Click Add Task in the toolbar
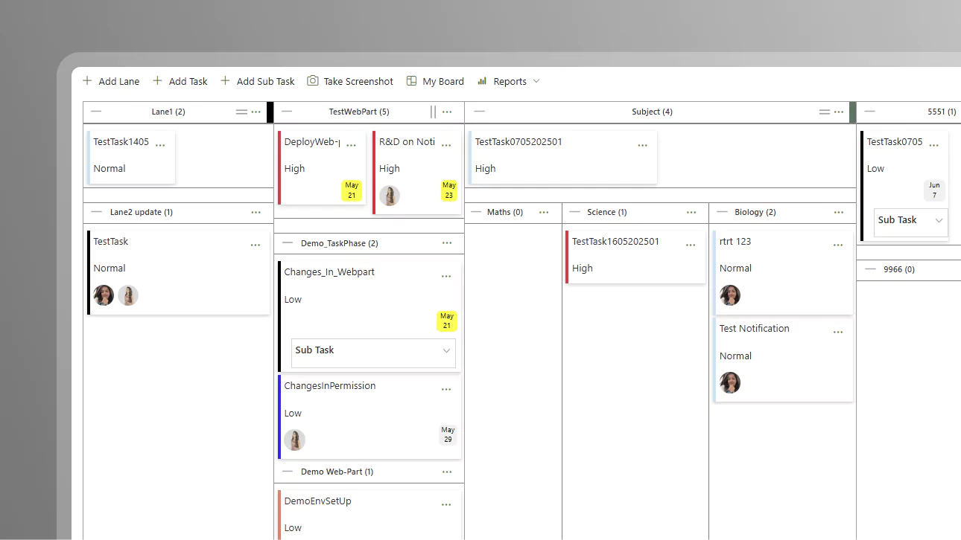The image size is (961, 540). pos(180,81)
